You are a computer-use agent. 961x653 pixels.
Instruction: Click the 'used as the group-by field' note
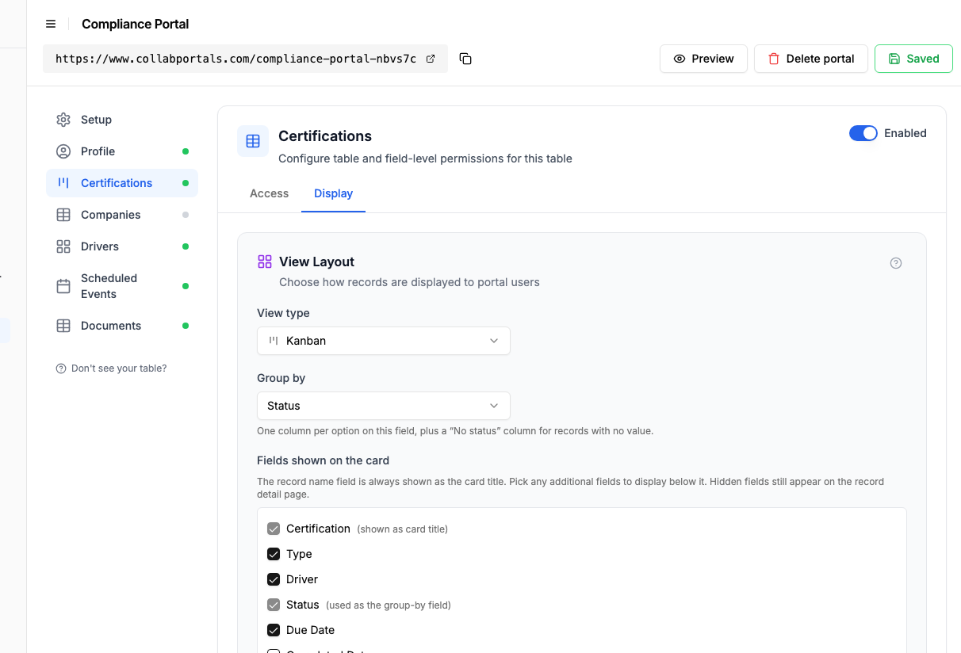389,605
